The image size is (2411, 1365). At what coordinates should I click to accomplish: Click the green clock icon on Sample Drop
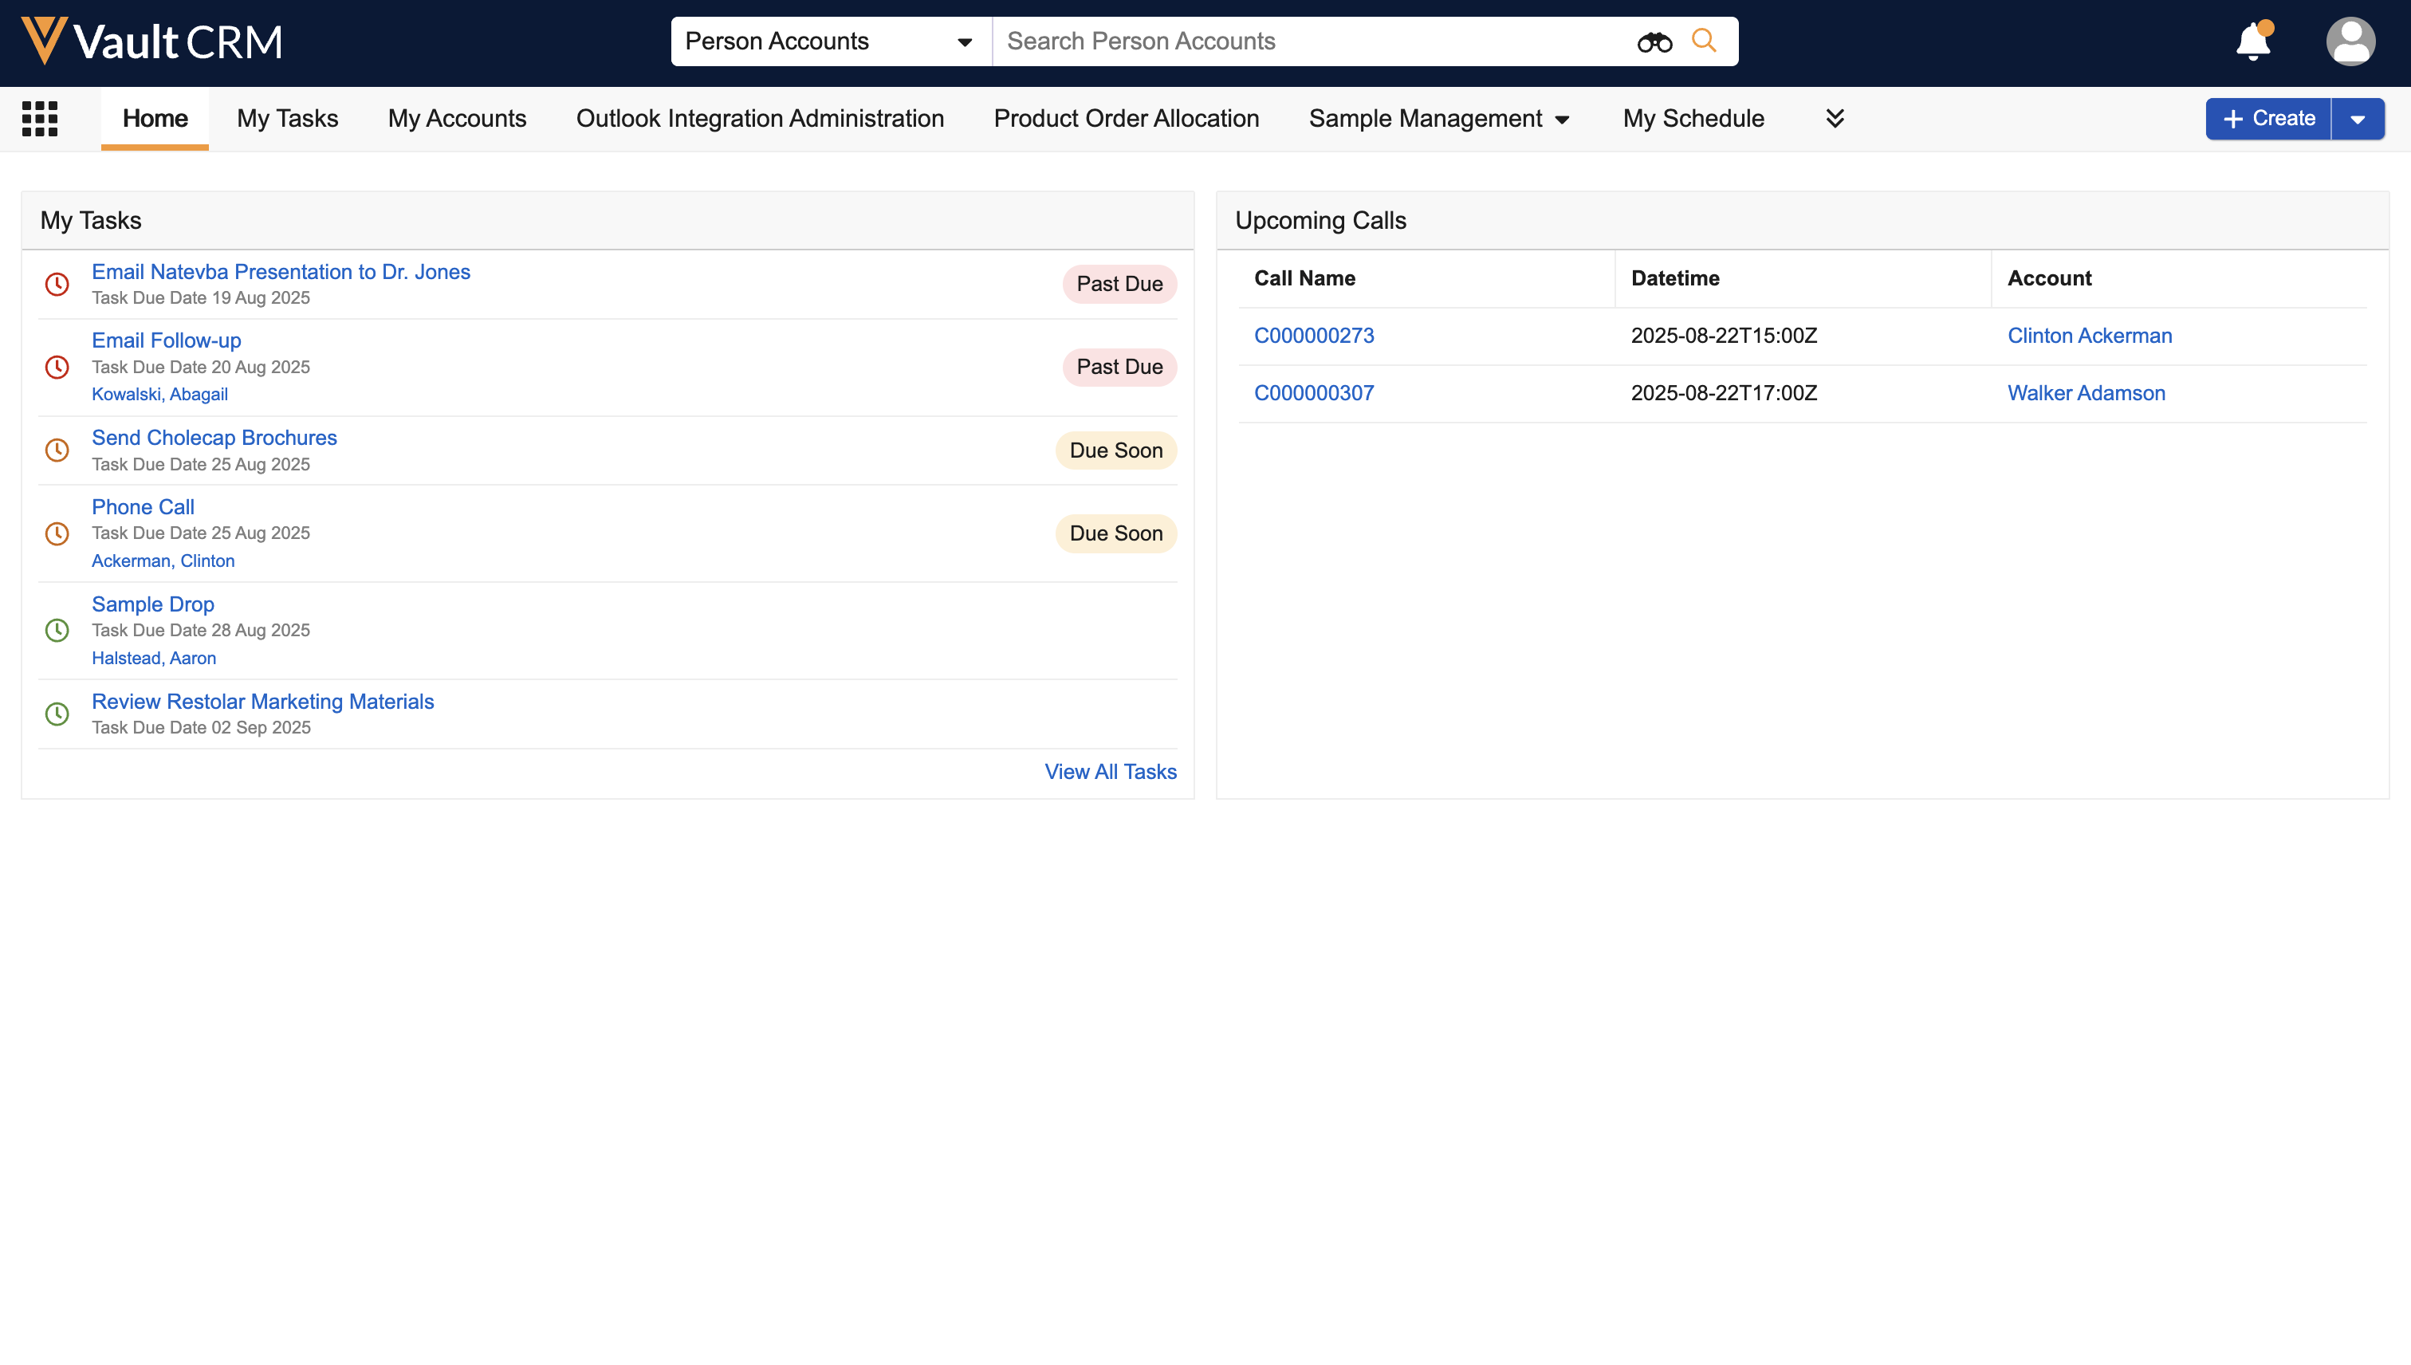pyautogui.click(x=57, y=630)
